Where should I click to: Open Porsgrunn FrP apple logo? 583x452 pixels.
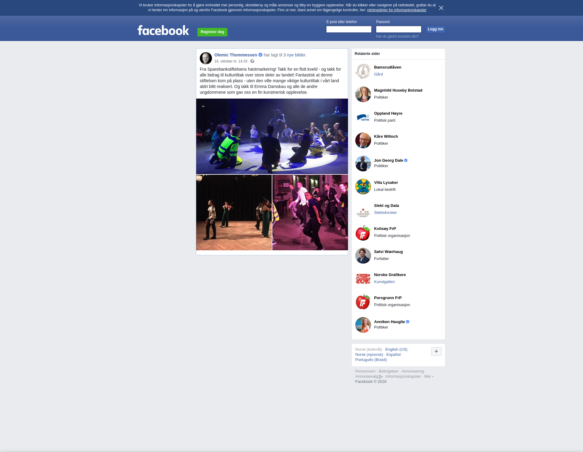[x=363, y=302]
